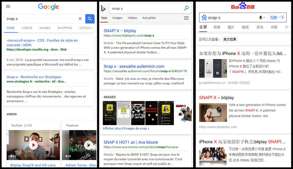Open phone cases thumbnail in Baidu result
This screenshot has width=293, height=169.
click(213, 68)
